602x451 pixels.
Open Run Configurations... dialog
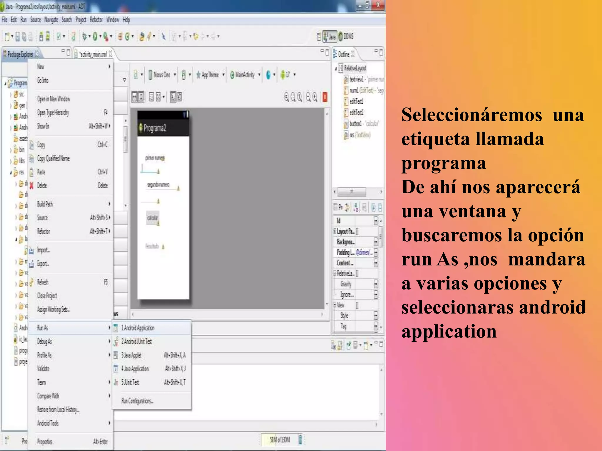click(x=137, y=401)
